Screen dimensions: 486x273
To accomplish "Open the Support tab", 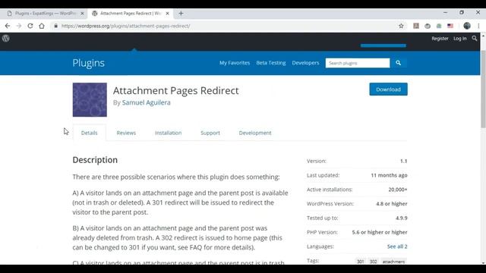I will point(210,133).
